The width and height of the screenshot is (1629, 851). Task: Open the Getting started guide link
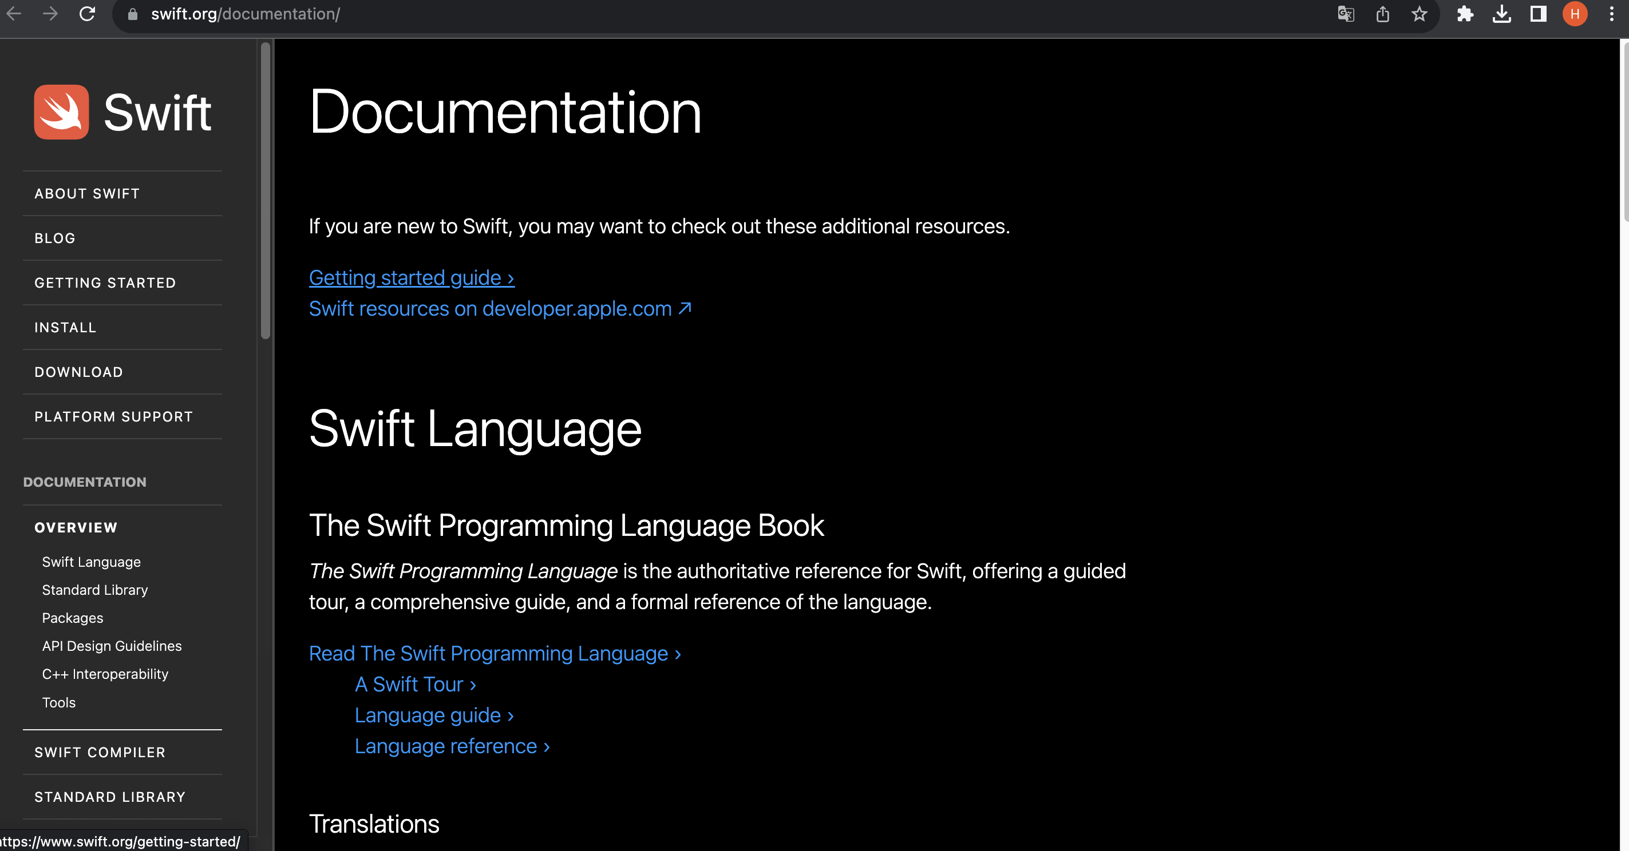[x=411, y=278]
